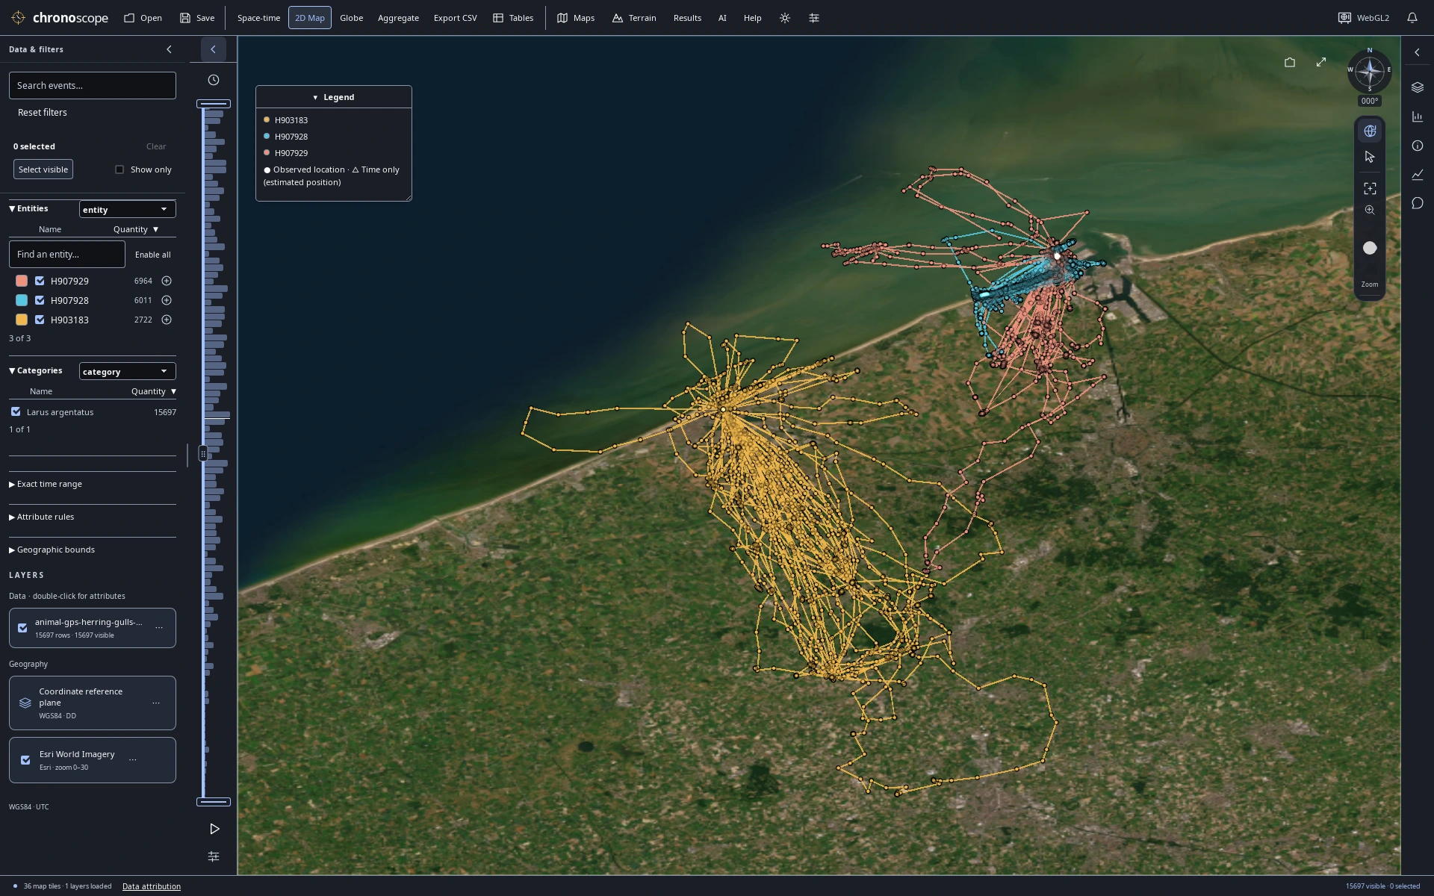Click the Enable all button
The height and width of the screenshot is (896, 1434).
tap(152, 255)
